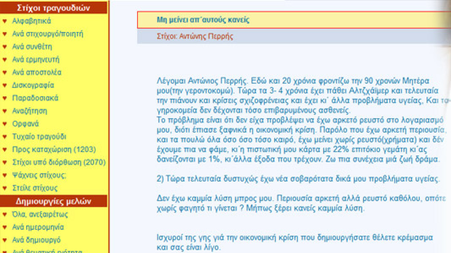451x253 pixels.
Task: Click the heart icon beside Στείλε στίχους
Action: pyautogui.click(x=5, y=188)
